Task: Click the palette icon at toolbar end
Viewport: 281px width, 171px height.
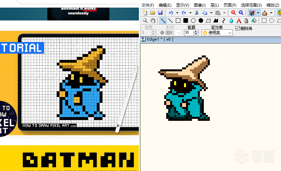Action: (279, 13)
